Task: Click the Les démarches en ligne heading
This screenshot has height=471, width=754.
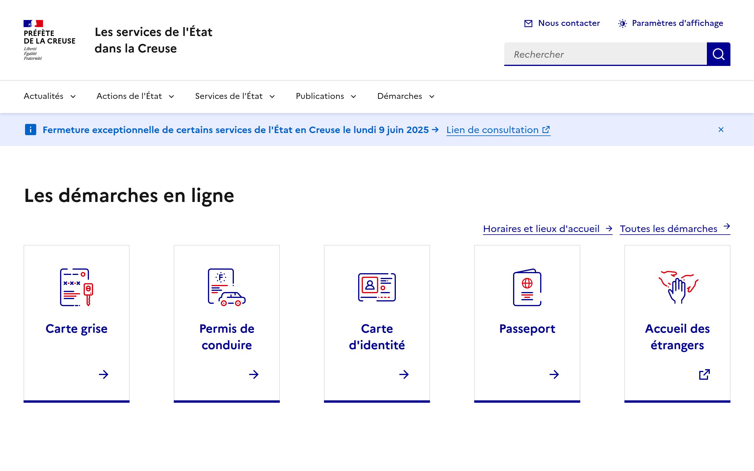Action: [129, 196]
